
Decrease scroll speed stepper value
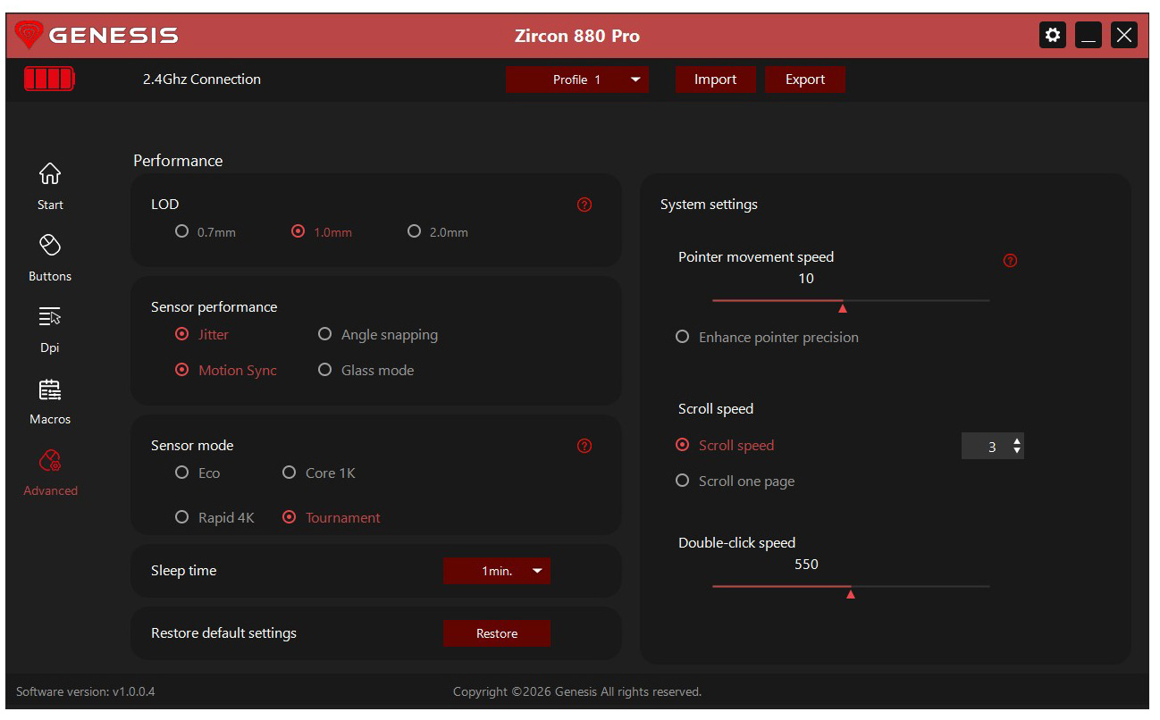click(x=1017, y=450)
